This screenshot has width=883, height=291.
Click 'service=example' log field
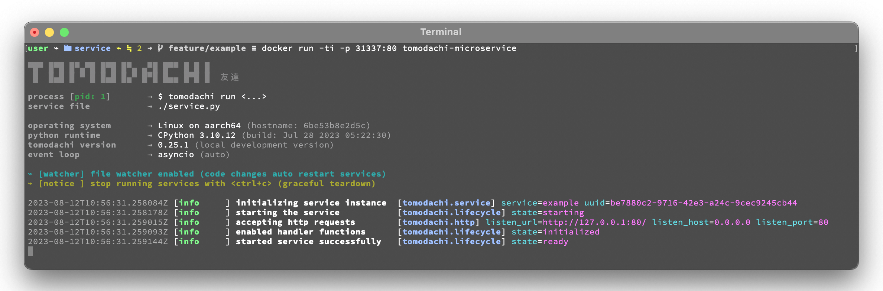pos(540,203)
